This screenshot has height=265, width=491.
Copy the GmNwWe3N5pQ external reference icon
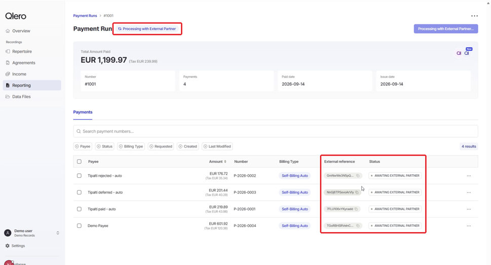tap(358, 176)
